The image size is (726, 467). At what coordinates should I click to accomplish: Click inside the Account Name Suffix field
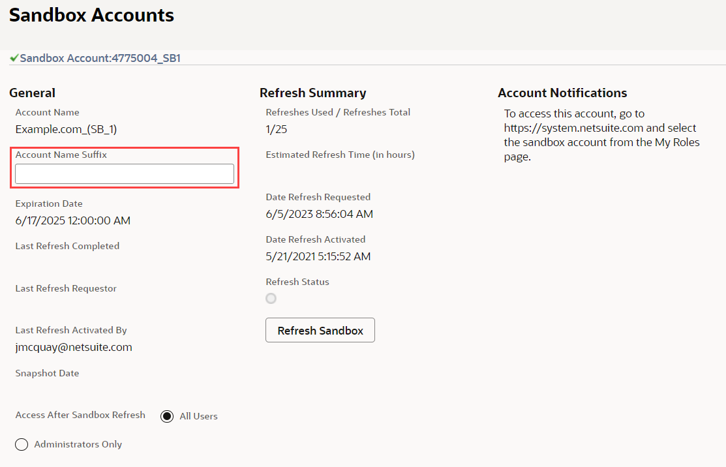[x=125, y=174]
